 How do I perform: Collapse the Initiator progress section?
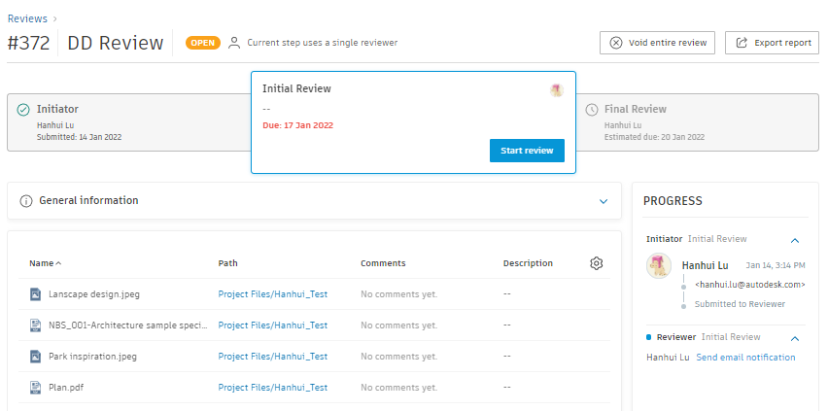pos(794,239)
